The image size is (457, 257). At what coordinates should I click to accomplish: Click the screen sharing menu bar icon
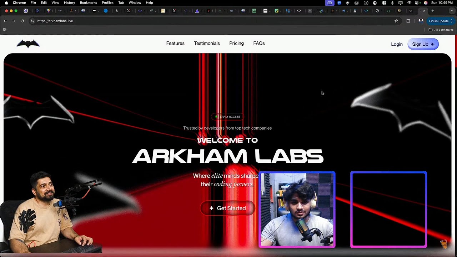click(x=330, y=2)
